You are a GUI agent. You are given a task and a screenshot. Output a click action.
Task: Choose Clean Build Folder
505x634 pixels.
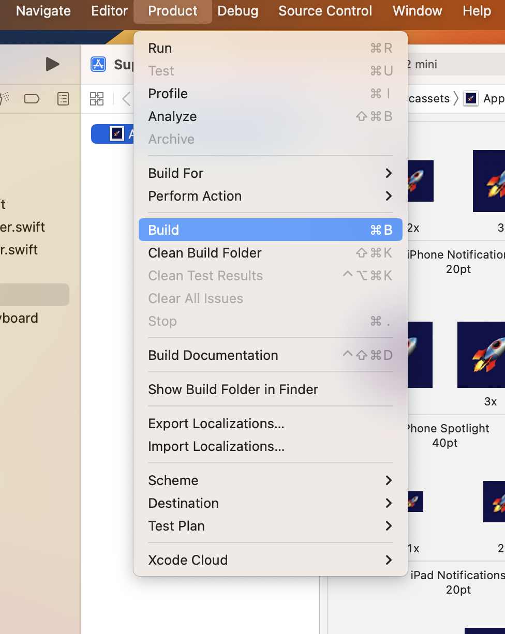coord(271,253)
